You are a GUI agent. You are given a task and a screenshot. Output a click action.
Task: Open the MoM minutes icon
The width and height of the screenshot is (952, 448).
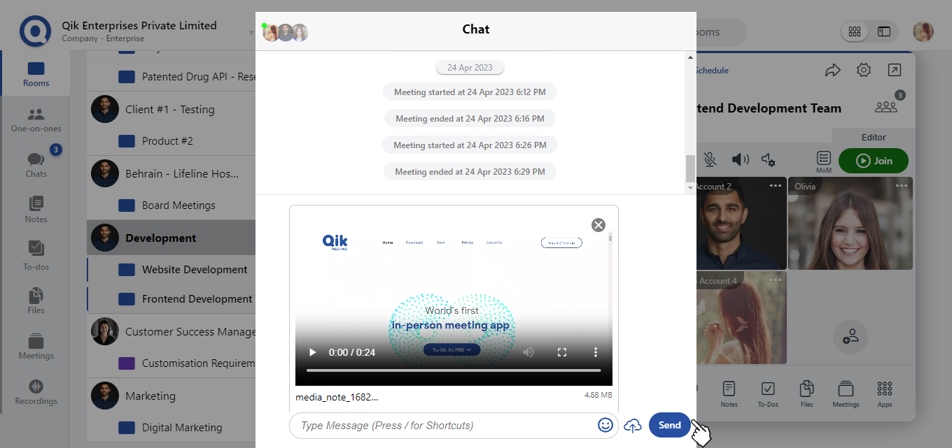[x=824, y=161]
